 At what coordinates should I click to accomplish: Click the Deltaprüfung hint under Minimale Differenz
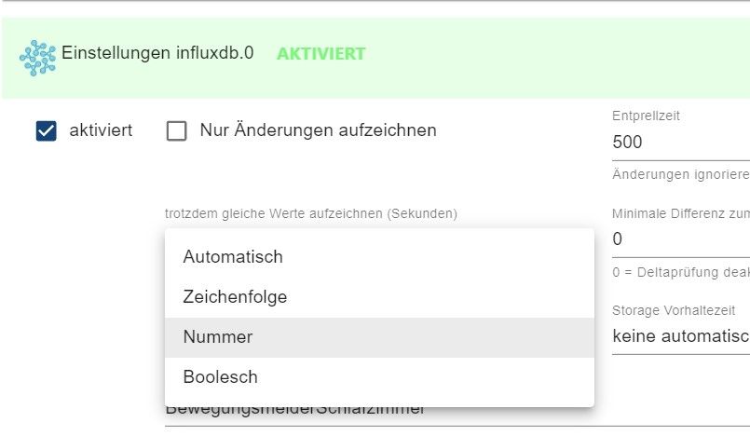680,273
